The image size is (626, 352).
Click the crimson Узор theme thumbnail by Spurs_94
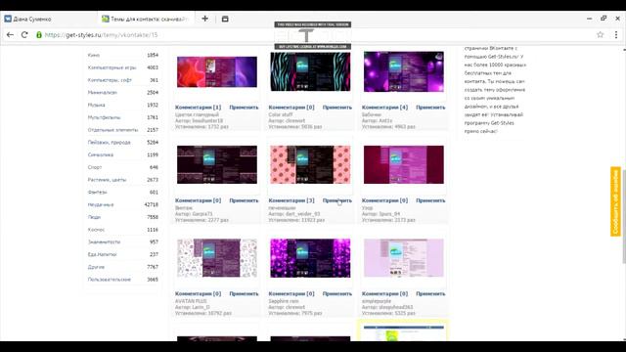click(404, 165)
